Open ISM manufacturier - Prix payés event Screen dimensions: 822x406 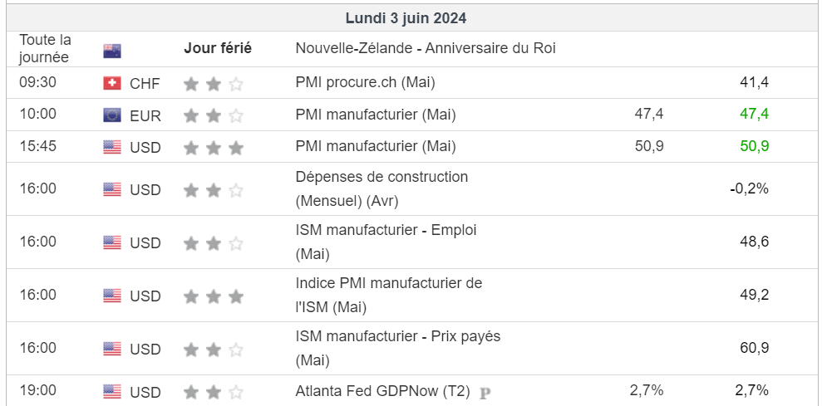(398, 348)
